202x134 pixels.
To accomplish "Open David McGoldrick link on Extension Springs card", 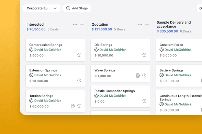I will coord(48,75).
